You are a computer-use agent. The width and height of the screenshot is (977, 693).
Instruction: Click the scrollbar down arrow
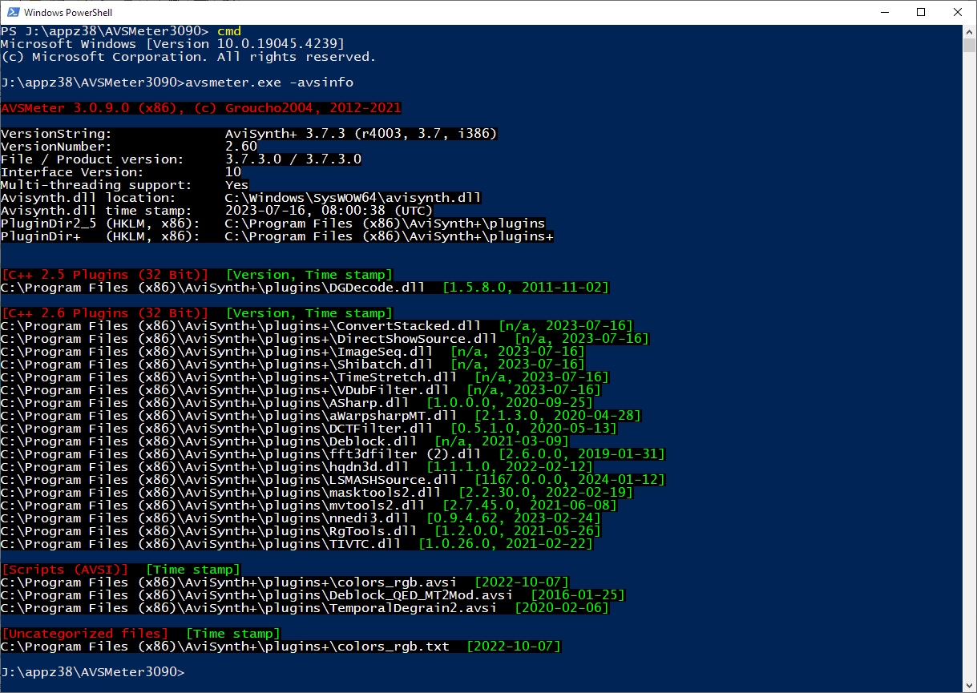[969, 686]
